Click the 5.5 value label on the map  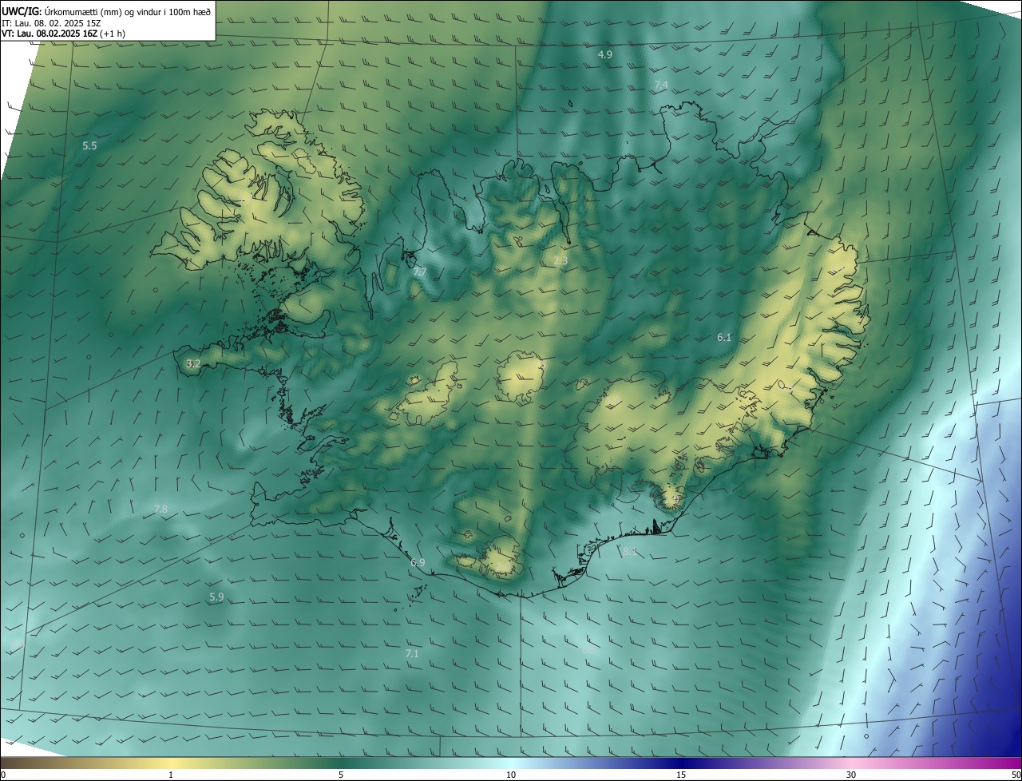pyautogui.click(x=89, y=145)
